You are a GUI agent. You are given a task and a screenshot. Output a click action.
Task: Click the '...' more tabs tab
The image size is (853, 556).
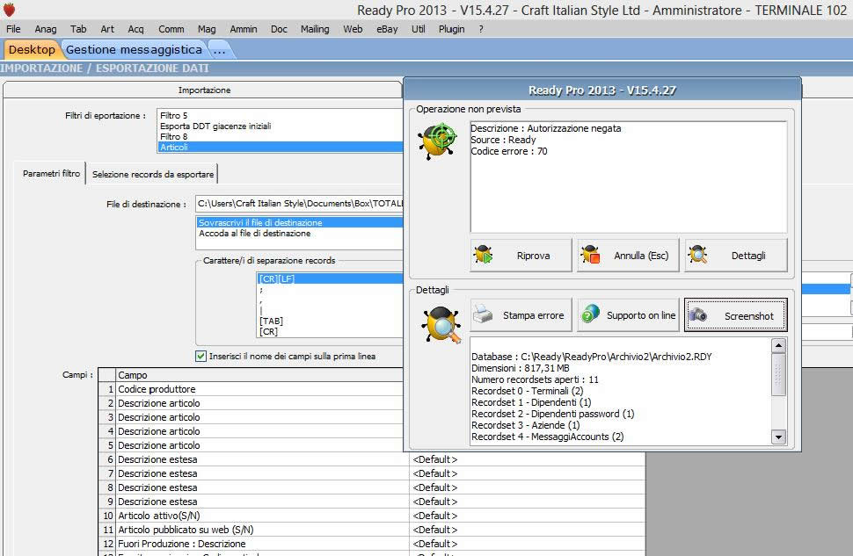(220, 50)
